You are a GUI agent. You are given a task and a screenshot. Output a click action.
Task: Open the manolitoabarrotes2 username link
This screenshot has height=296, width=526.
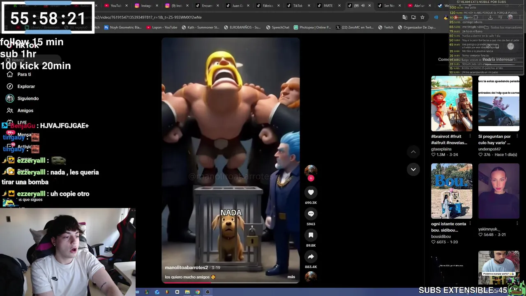point(186,268)
